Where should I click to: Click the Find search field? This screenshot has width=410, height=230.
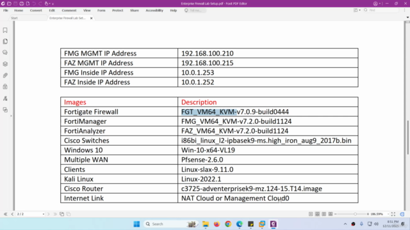pyautogui.click(x=381, y=10)
